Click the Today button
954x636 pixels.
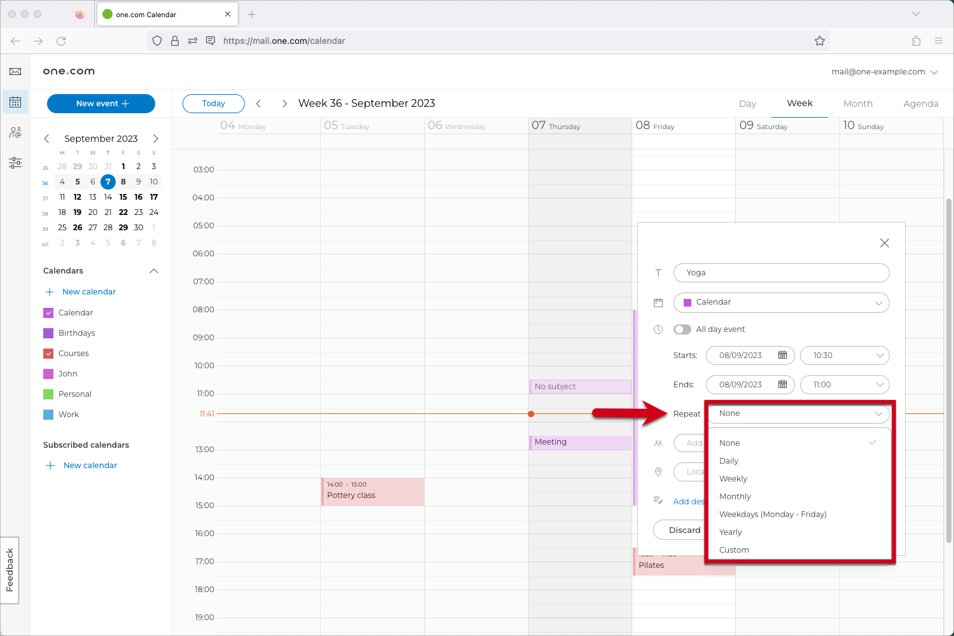coord(213,104)
